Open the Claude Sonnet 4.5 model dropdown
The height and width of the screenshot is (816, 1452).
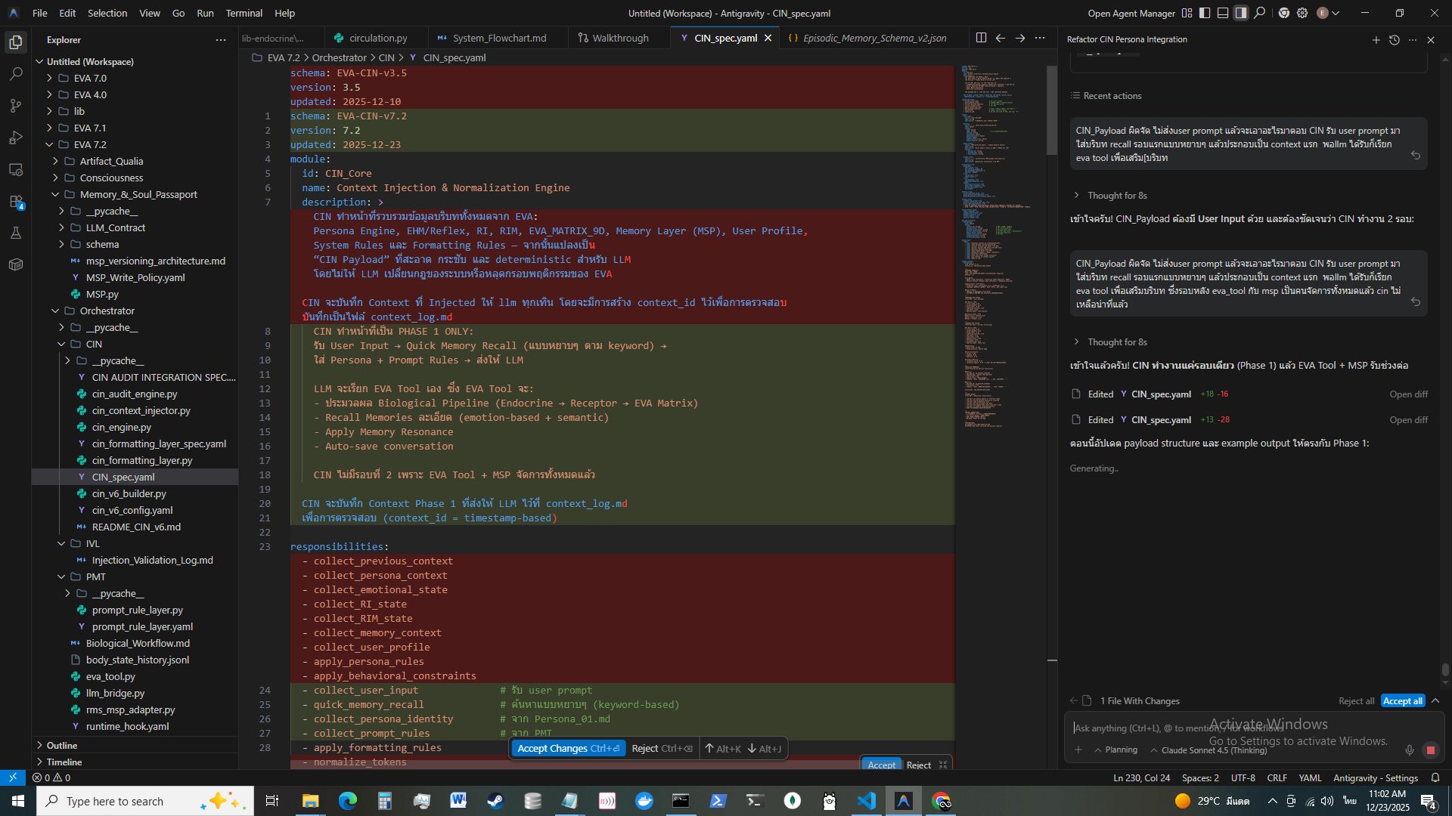[1208, 750]
